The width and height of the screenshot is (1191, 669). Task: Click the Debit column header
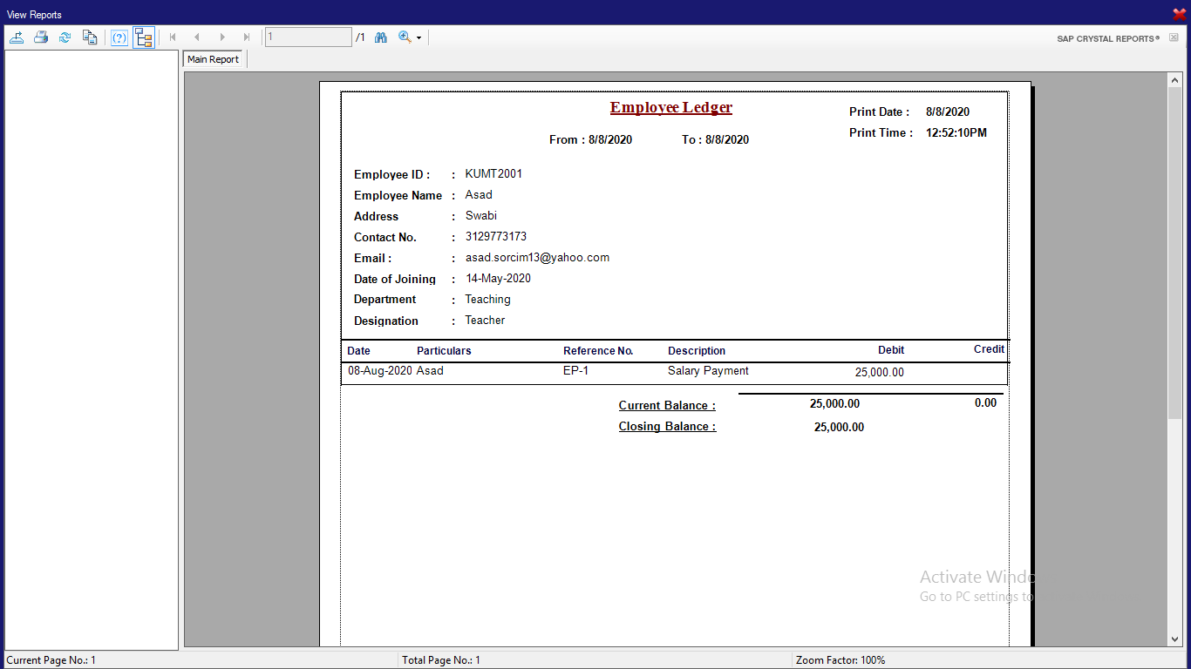pos(891,350)
